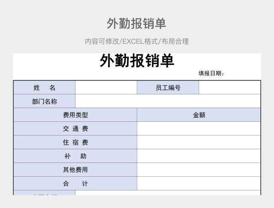This screenshot has height=208, width=274.
Task: Select the 姓名 label cell
Action: pos(45,87)
